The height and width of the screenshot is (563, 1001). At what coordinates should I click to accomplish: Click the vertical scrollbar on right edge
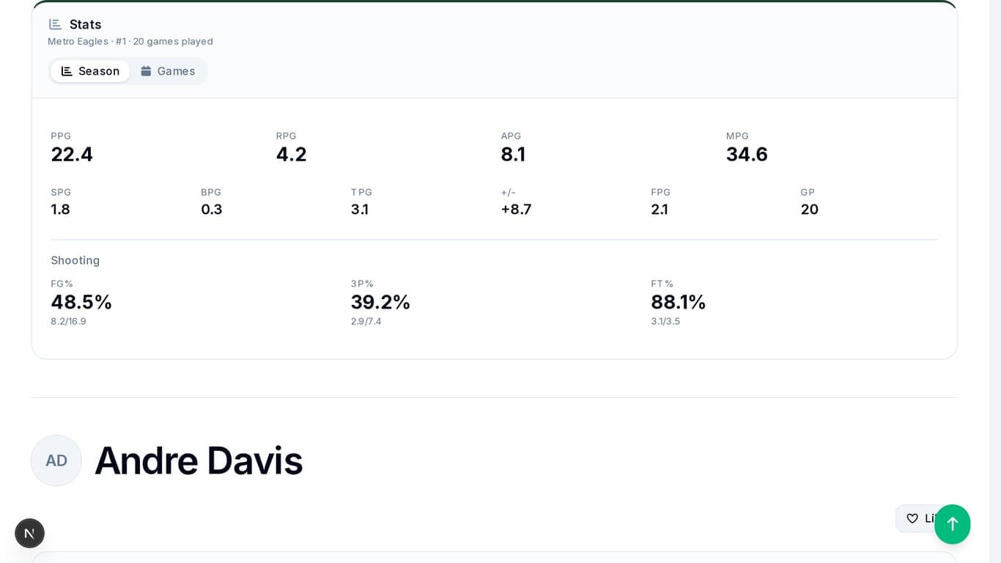(995, 281)
